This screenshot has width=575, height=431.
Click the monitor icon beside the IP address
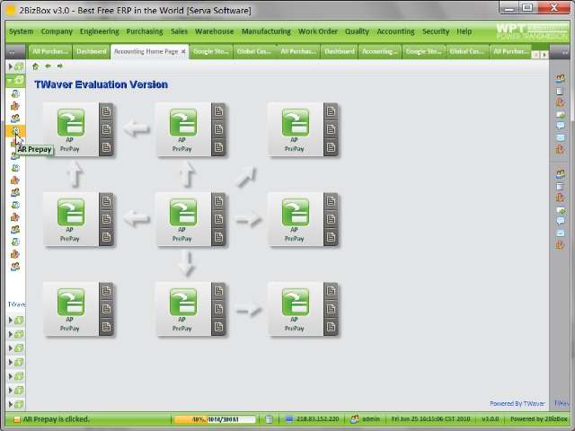[289, 419]
